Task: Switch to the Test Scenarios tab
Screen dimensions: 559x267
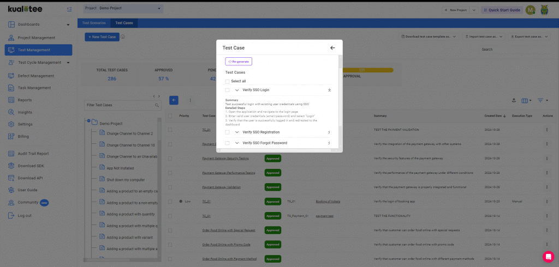Action: (93, 23)
